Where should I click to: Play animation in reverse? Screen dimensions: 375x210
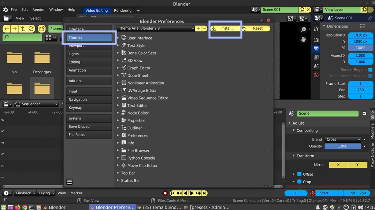tap(185, 193)
